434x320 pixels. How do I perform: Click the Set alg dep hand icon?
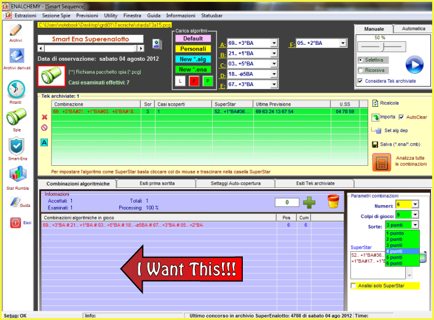point(378,131)
